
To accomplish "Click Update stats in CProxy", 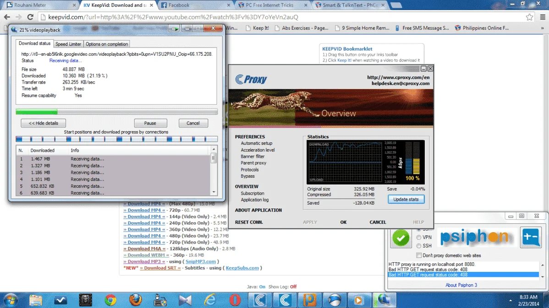I will [406, 199].
